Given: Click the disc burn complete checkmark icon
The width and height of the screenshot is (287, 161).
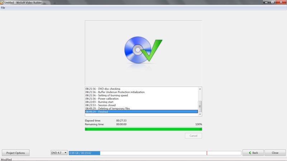Looking at the screenshot, I should pos(143,50).
